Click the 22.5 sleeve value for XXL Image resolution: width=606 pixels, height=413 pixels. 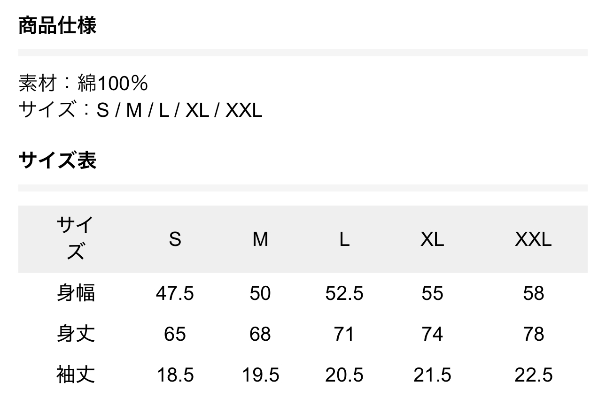533,375
